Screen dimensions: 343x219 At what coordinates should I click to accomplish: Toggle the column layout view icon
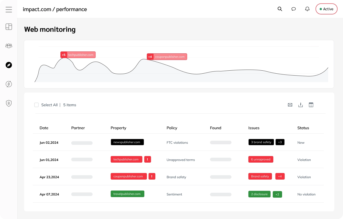coord(311,105)
